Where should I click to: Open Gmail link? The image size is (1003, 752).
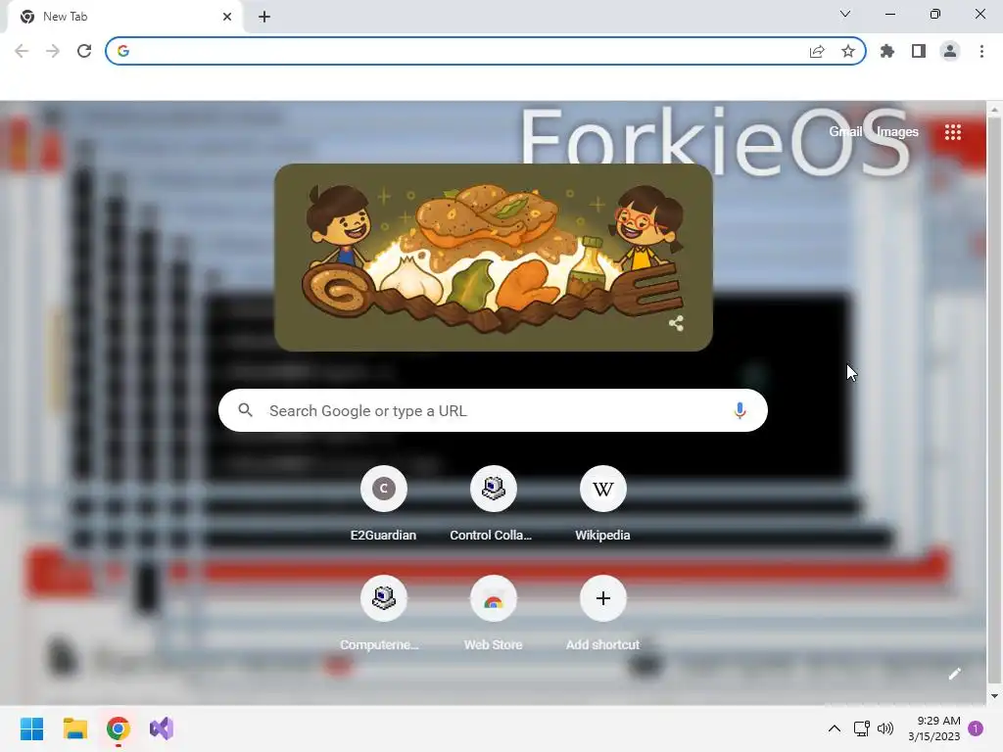click(x=845, y=132)
